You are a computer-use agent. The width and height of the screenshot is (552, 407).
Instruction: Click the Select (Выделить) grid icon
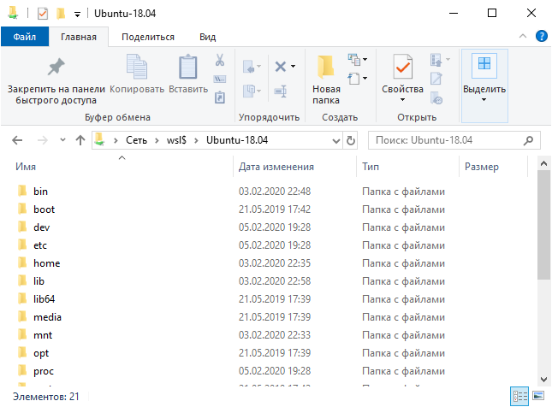(484, 65)
